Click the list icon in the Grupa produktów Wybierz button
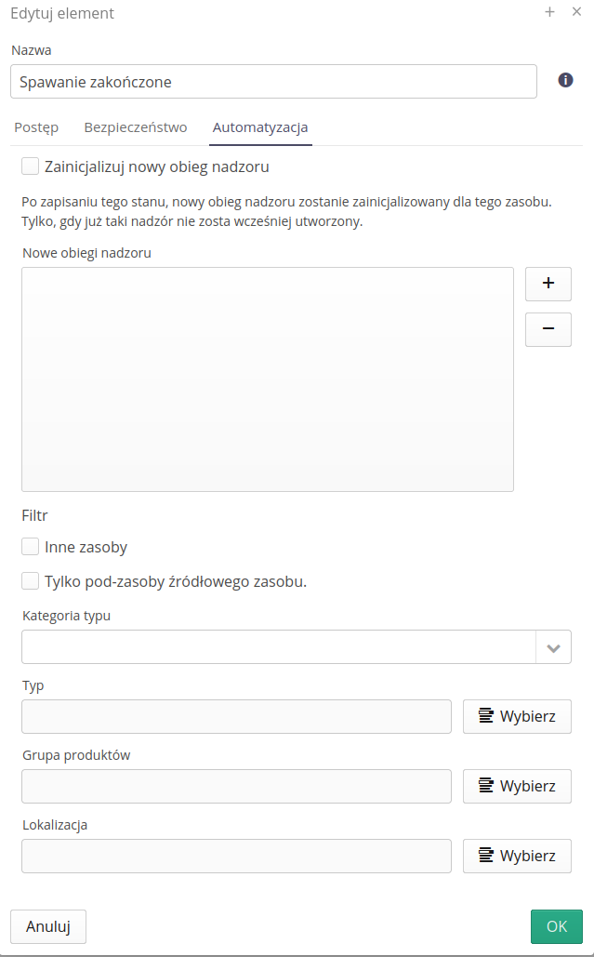This screenshot has height=957, width=594. tap(486, 786)
